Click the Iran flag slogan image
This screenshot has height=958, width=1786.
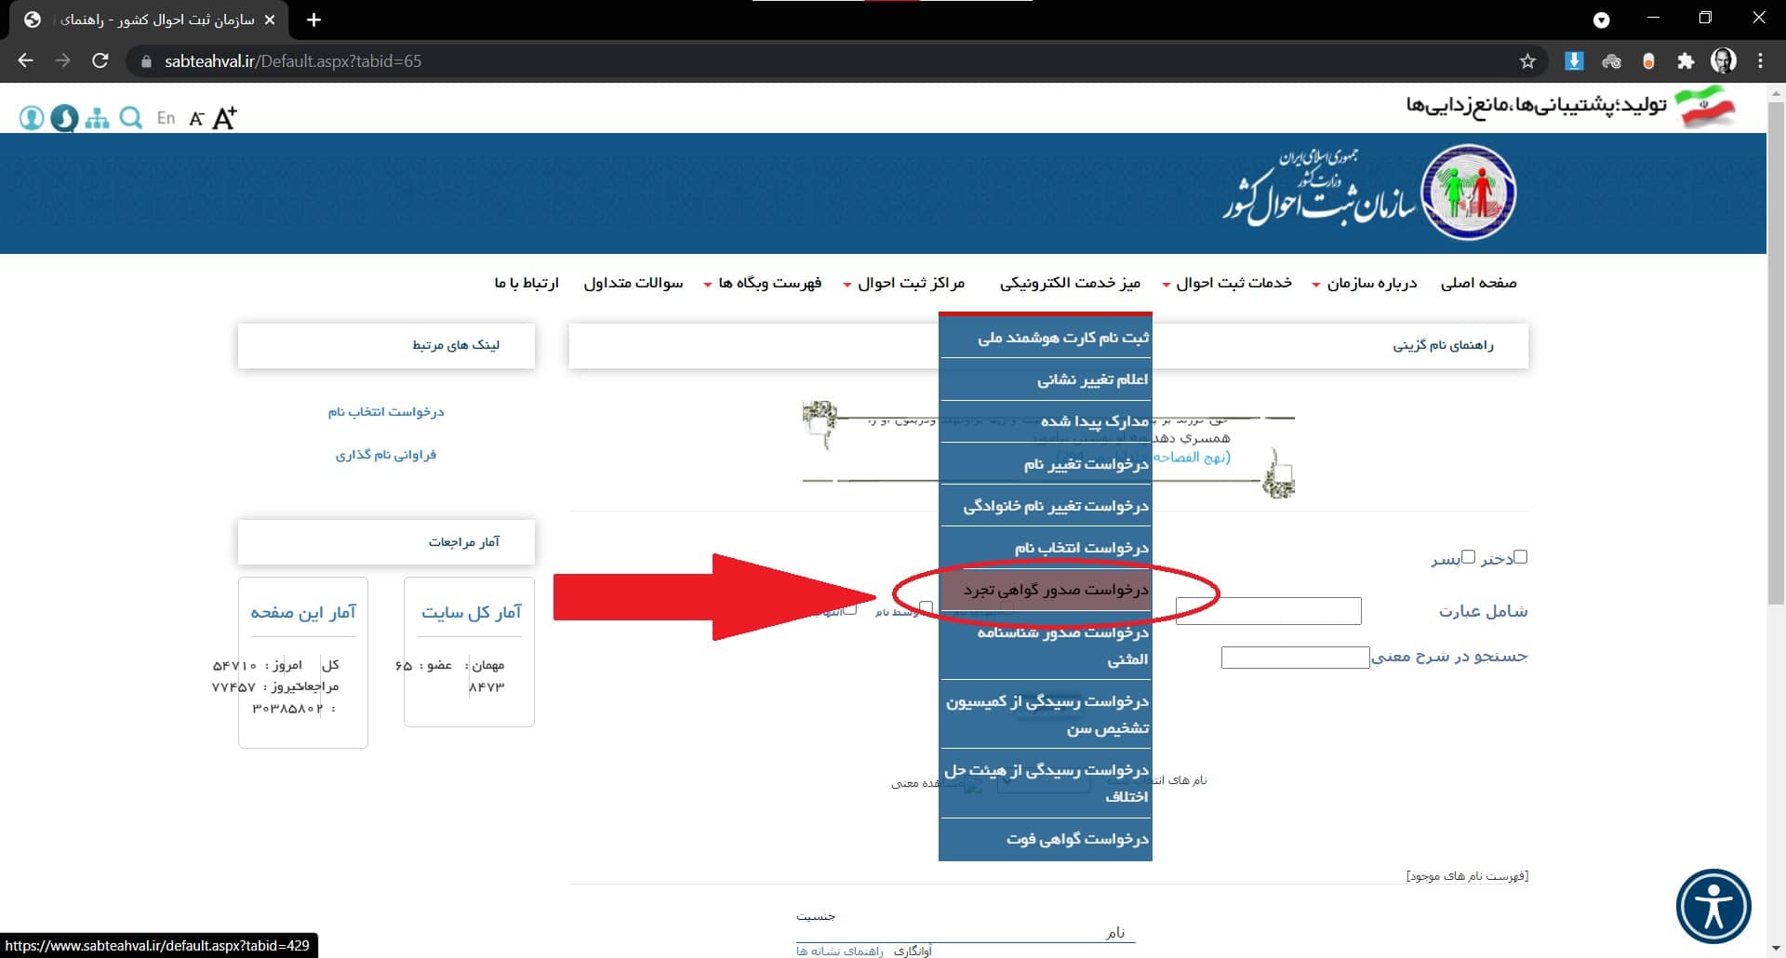click(1704, 106)
